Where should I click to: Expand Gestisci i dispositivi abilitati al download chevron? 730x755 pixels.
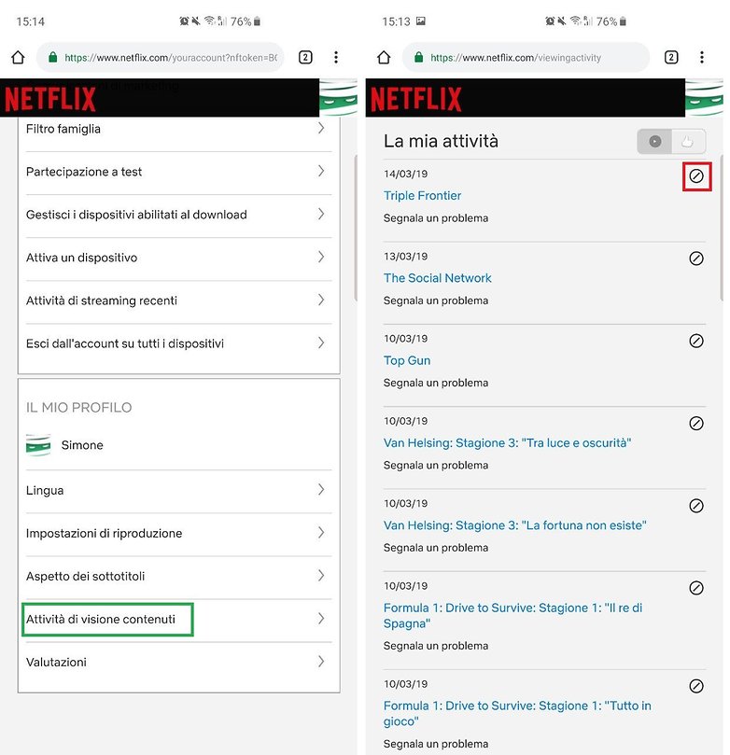point(321,214)
